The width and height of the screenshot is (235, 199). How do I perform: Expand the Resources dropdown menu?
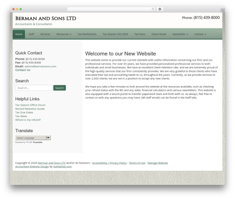tap(64, 34)
